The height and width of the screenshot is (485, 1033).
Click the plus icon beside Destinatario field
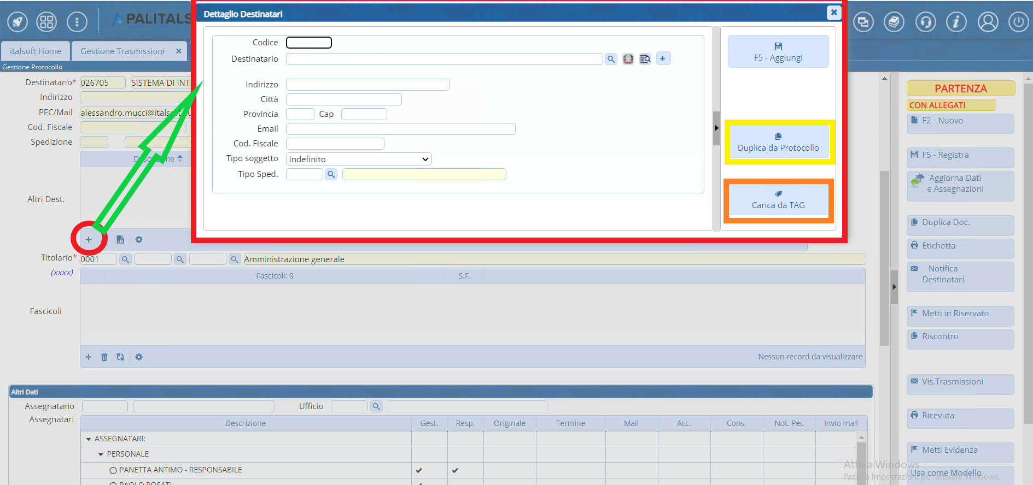662,59
